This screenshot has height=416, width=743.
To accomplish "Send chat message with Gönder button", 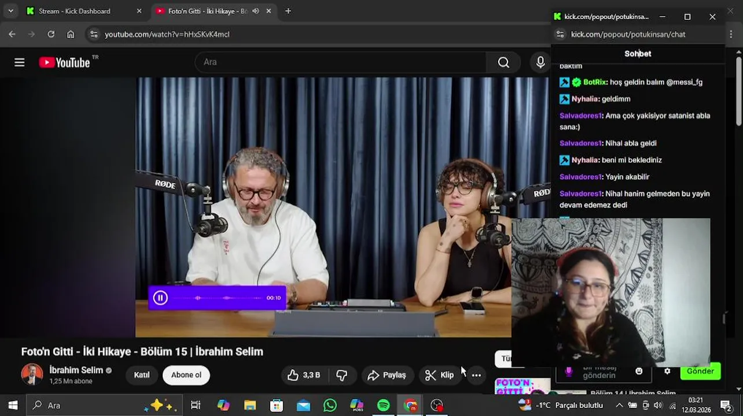I will coord(700,371).
